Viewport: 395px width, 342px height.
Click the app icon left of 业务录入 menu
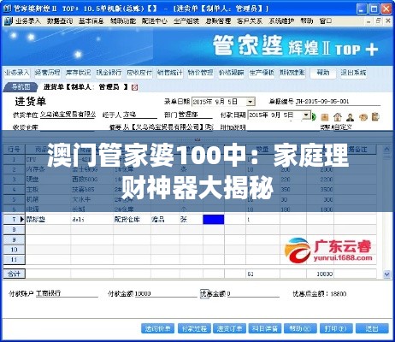(9, 21)
